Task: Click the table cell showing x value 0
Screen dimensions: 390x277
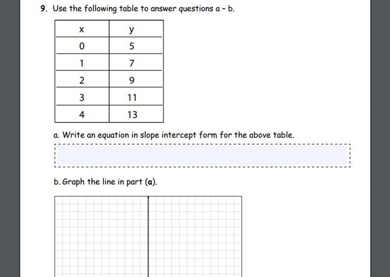Action: pyautogui.click(x=82, y=45)
